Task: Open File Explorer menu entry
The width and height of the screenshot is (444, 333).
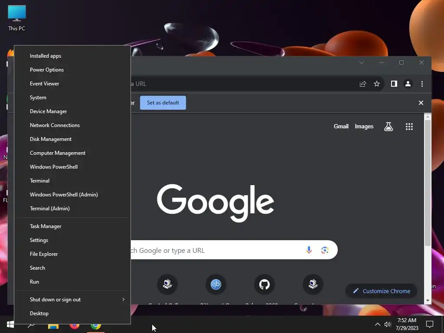Action: click(72, 254)
